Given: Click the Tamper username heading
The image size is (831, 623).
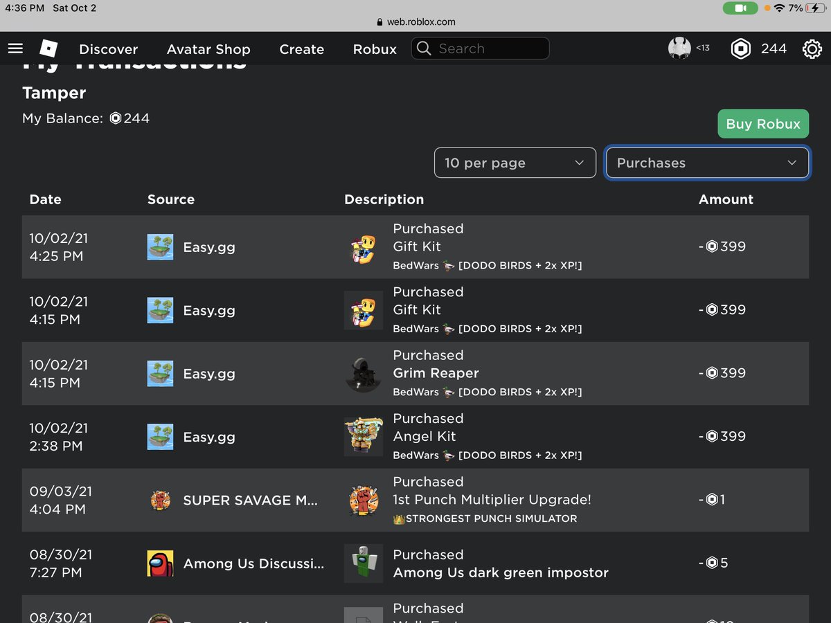Looking at the screenshot, I should point(54,93).
